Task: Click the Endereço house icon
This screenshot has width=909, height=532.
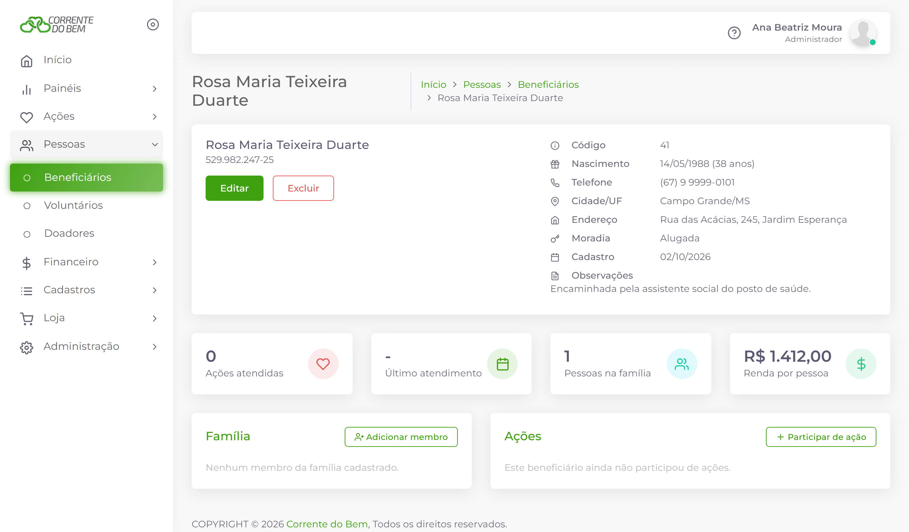Action: click(555, 220)
